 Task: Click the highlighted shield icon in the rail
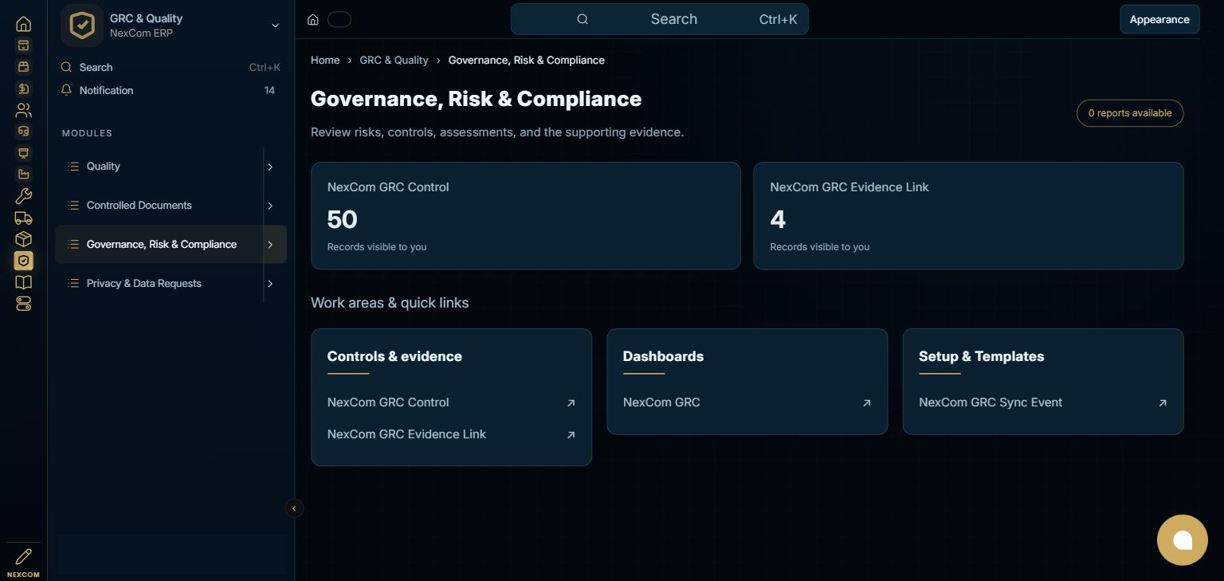24,261
